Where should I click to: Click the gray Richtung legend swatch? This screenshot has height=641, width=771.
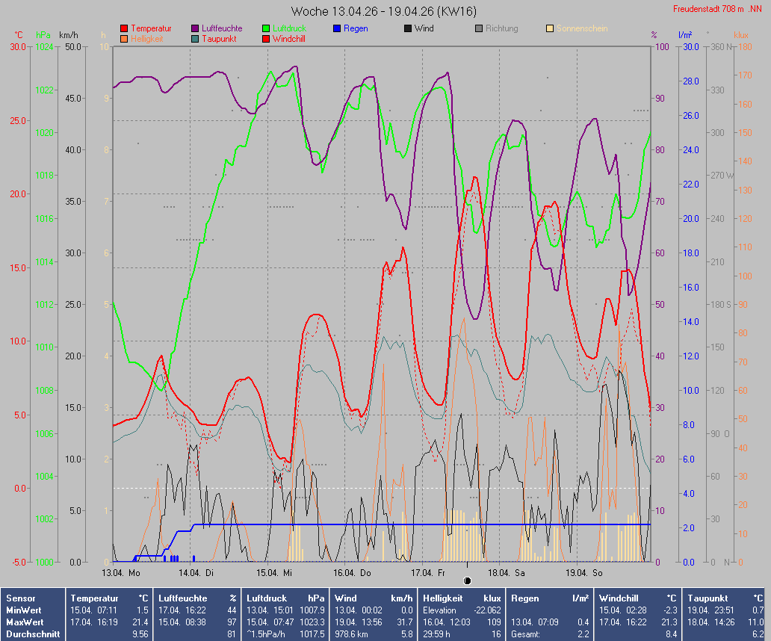click(479, 29)
